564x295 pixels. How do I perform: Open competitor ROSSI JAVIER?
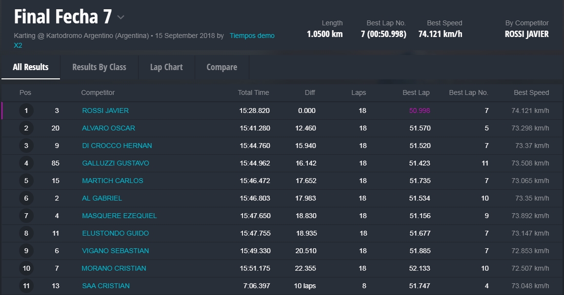tap(105, 111)
